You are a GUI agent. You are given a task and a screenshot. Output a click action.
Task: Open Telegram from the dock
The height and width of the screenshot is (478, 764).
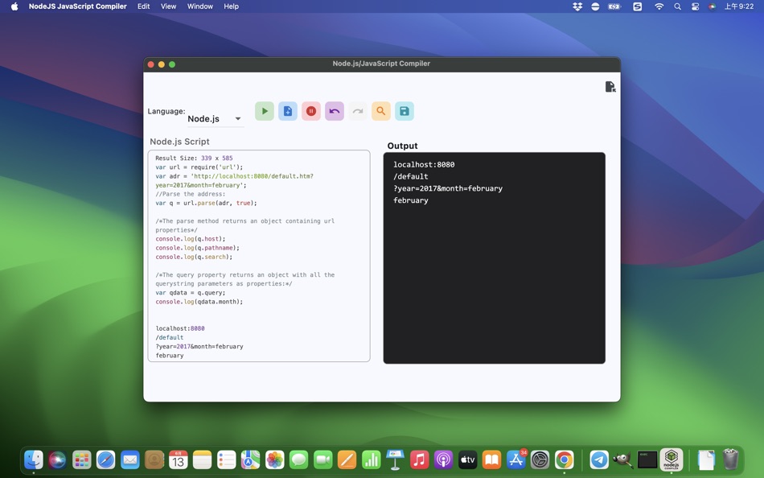(x=599, y=459)
